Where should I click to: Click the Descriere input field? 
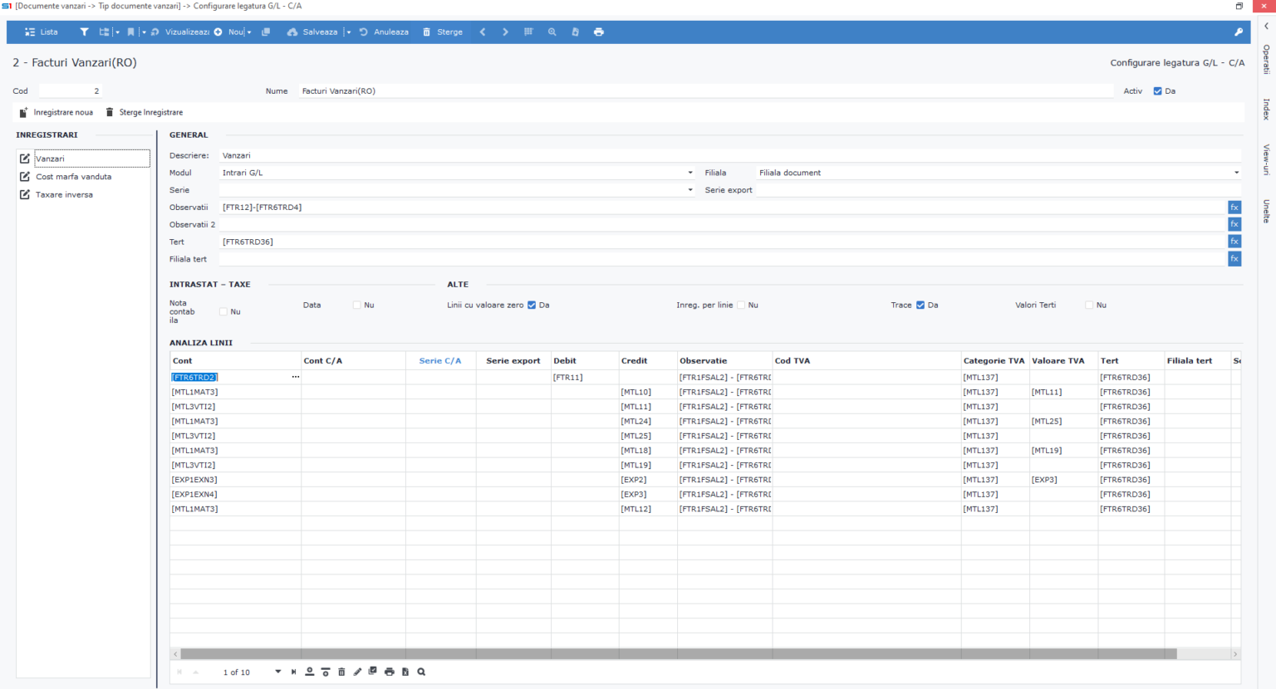[729, 155]
